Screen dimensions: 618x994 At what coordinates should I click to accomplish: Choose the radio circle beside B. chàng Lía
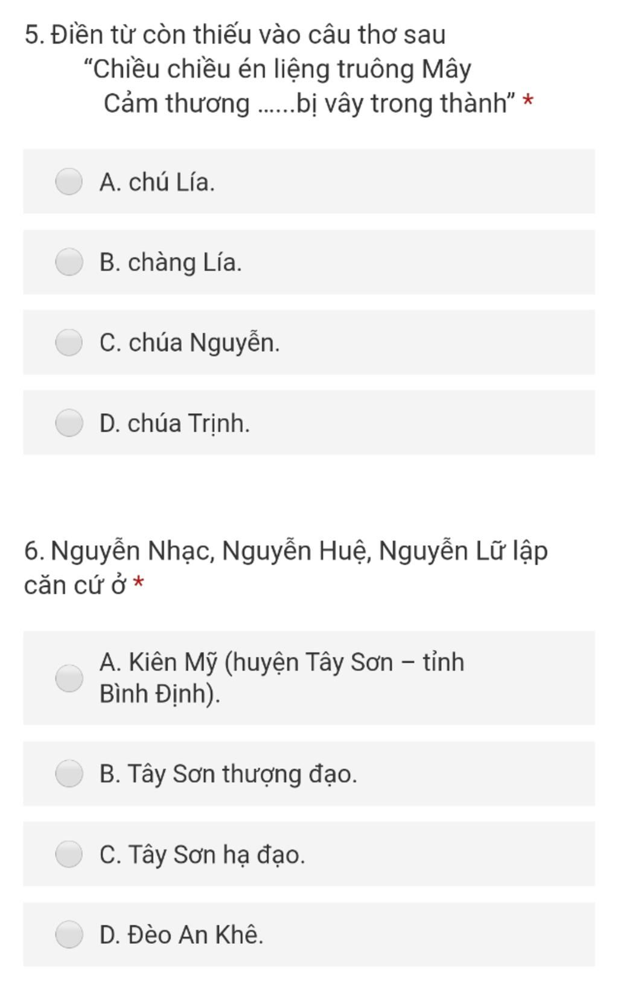point(69,262)
